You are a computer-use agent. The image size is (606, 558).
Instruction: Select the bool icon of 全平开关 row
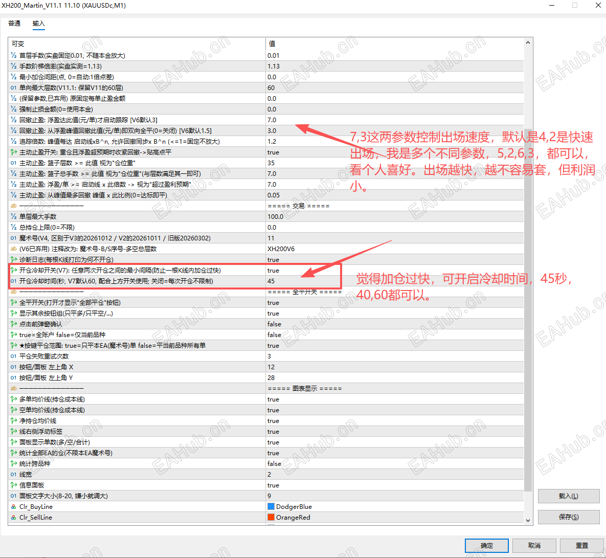pyautogui.click(x=13, y=303)
